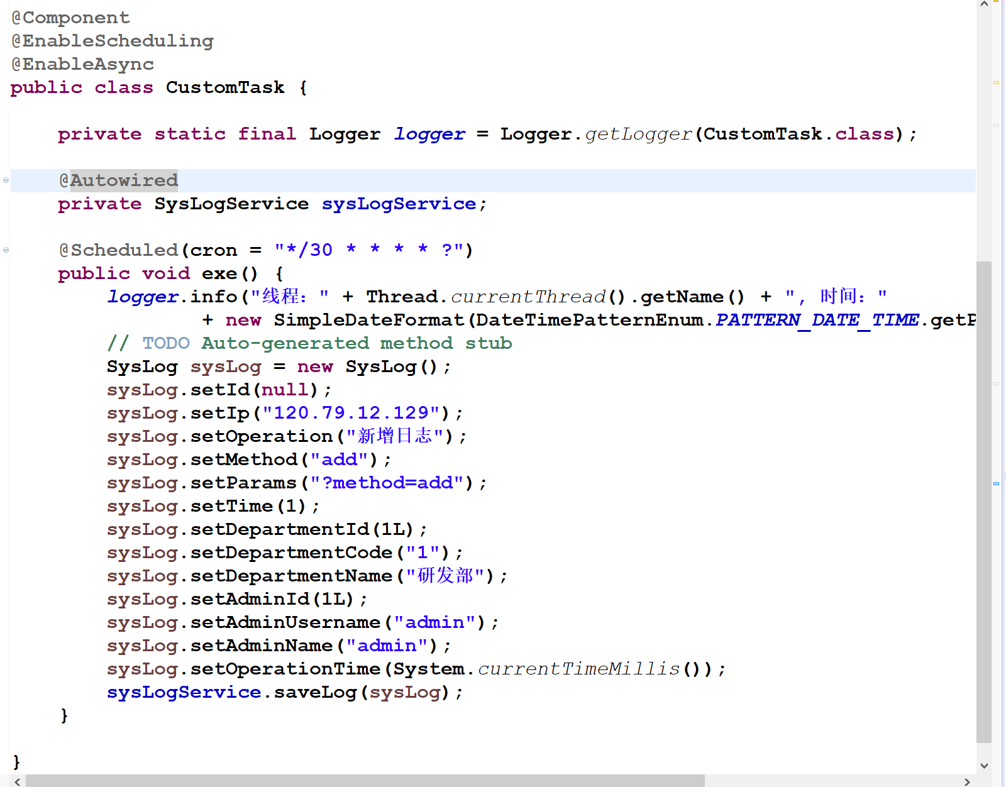1006x787 pixels.
Task: Click the italic logger field declaration
Action: click(x=429, y=135)
